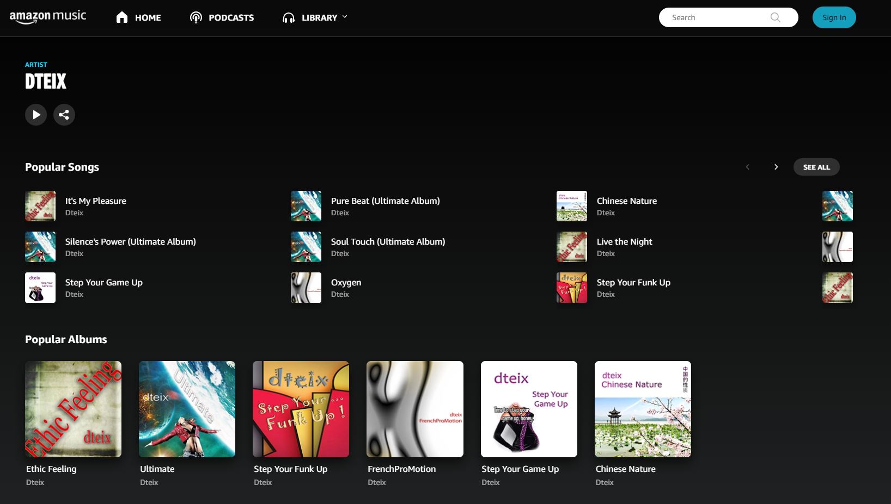Show the next popular songs page
The image size is (891, 504).
pyautogui.click(x=776, y=167)
